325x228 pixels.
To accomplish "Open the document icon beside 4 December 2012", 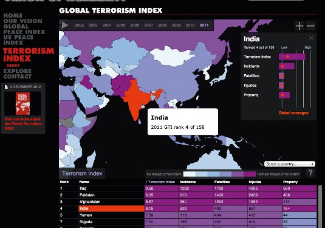I will (x=6, y=87).
